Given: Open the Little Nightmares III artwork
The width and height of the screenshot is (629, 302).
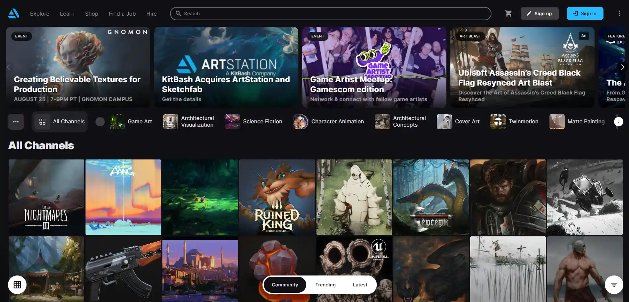Looking at the screenshot, I should click(46, 197).
